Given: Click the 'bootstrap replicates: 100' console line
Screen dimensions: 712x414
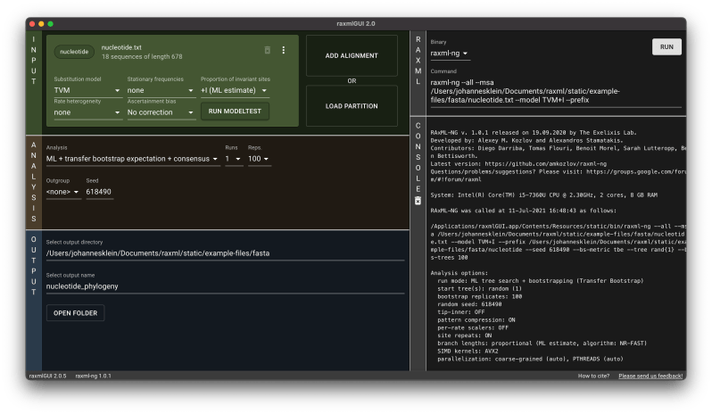Looking at the screenshot, I should click(479, 297).
